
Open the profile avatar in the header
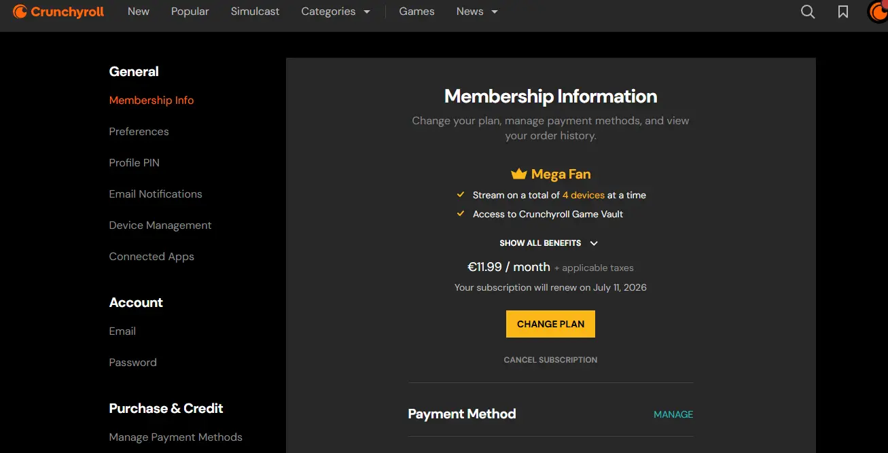[x=878, y=12]
